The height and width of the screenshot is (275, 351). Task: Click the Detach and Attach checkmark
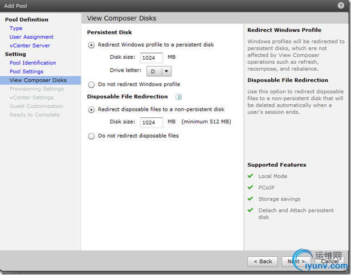250,210
